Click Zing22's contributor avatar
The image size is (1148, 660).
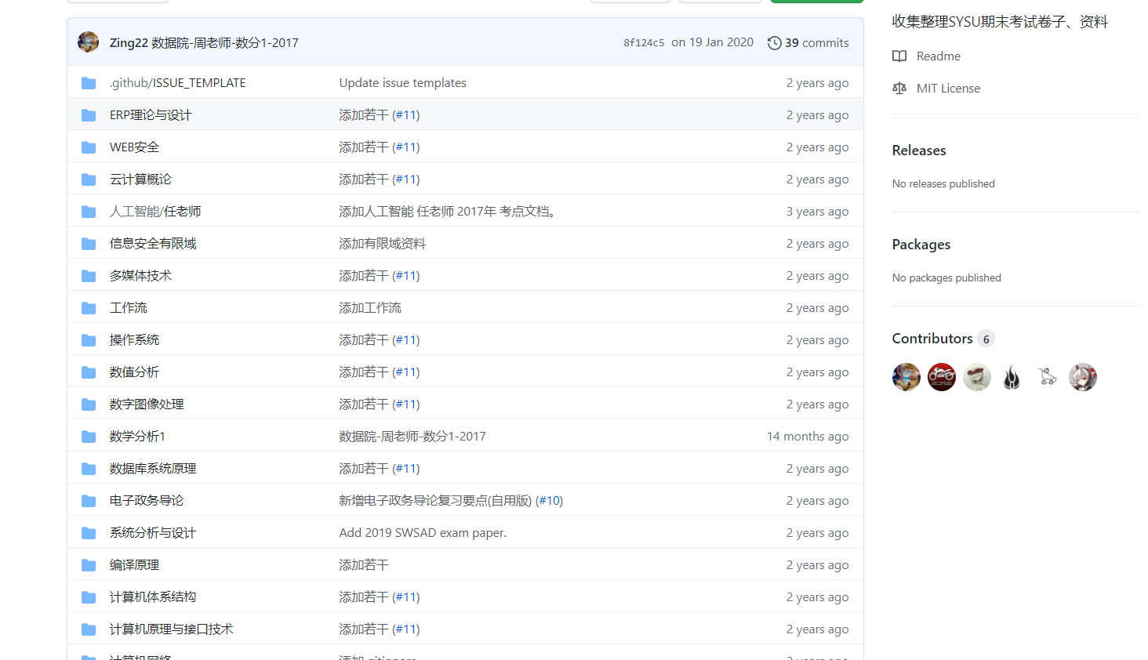[906, 377]
